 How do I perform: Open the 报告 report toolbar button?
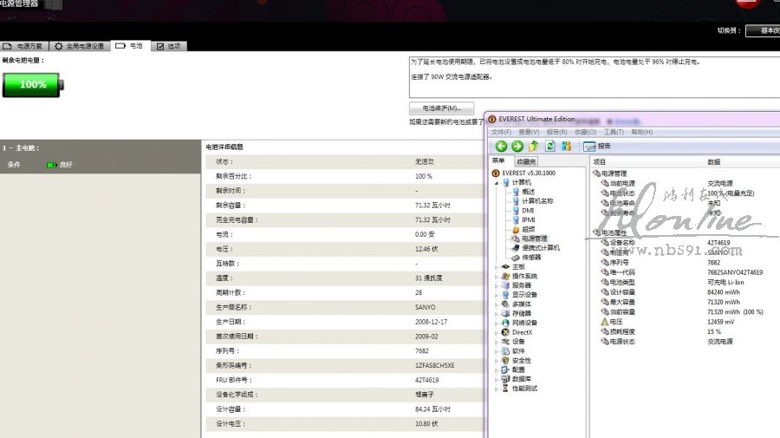pyautogui.click(x=598, y=147)
